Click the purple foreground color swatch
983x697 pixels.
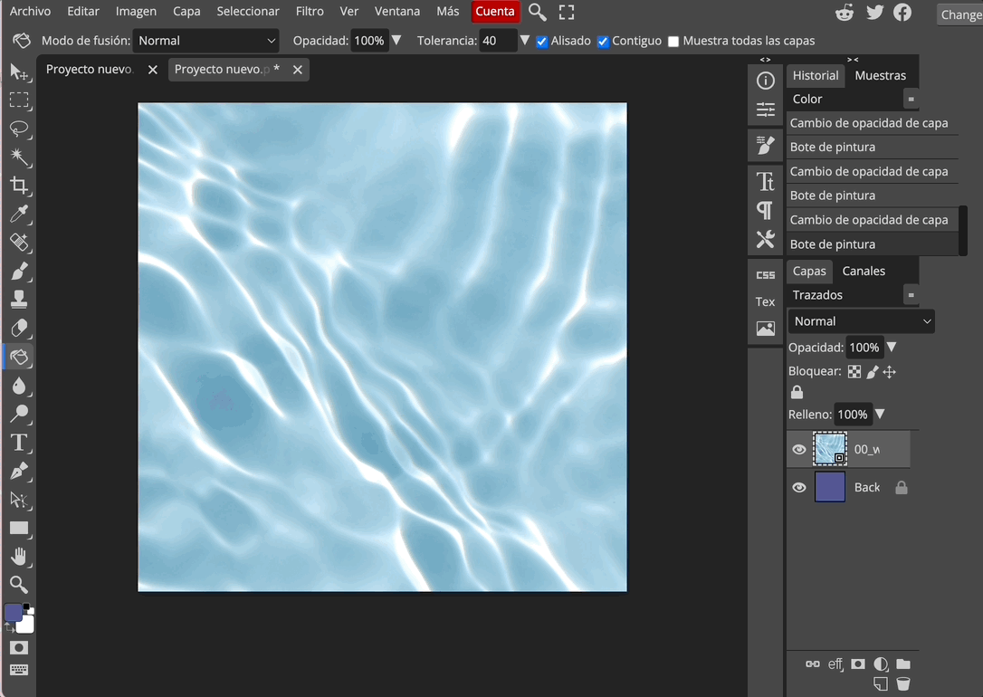pyautogui.click(x=13, y=613)
